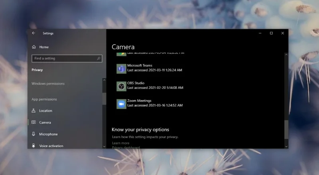Select Camera in the sidebar
Image resolution: width=319 pixels, height=175 pixels.
(x=45, y=122)
